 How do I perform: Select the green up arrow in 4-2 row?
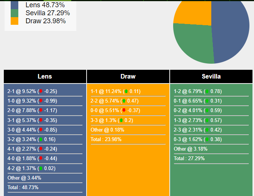tap(40, 169)
